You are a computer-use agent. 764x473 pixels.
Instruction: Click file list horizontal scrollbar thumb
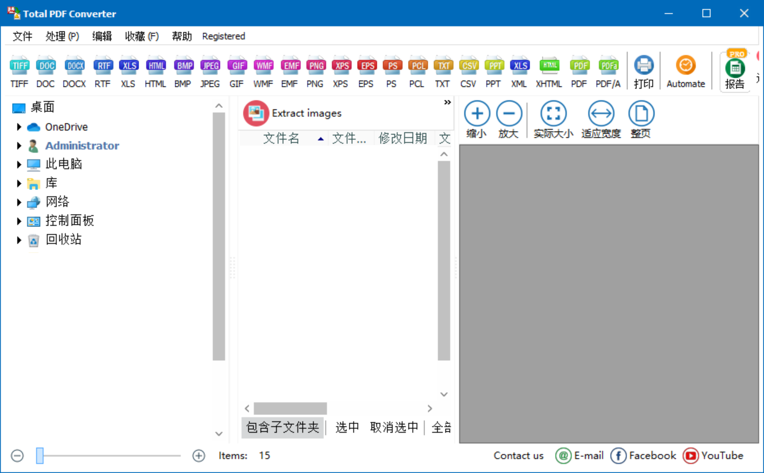coord(290,408)
